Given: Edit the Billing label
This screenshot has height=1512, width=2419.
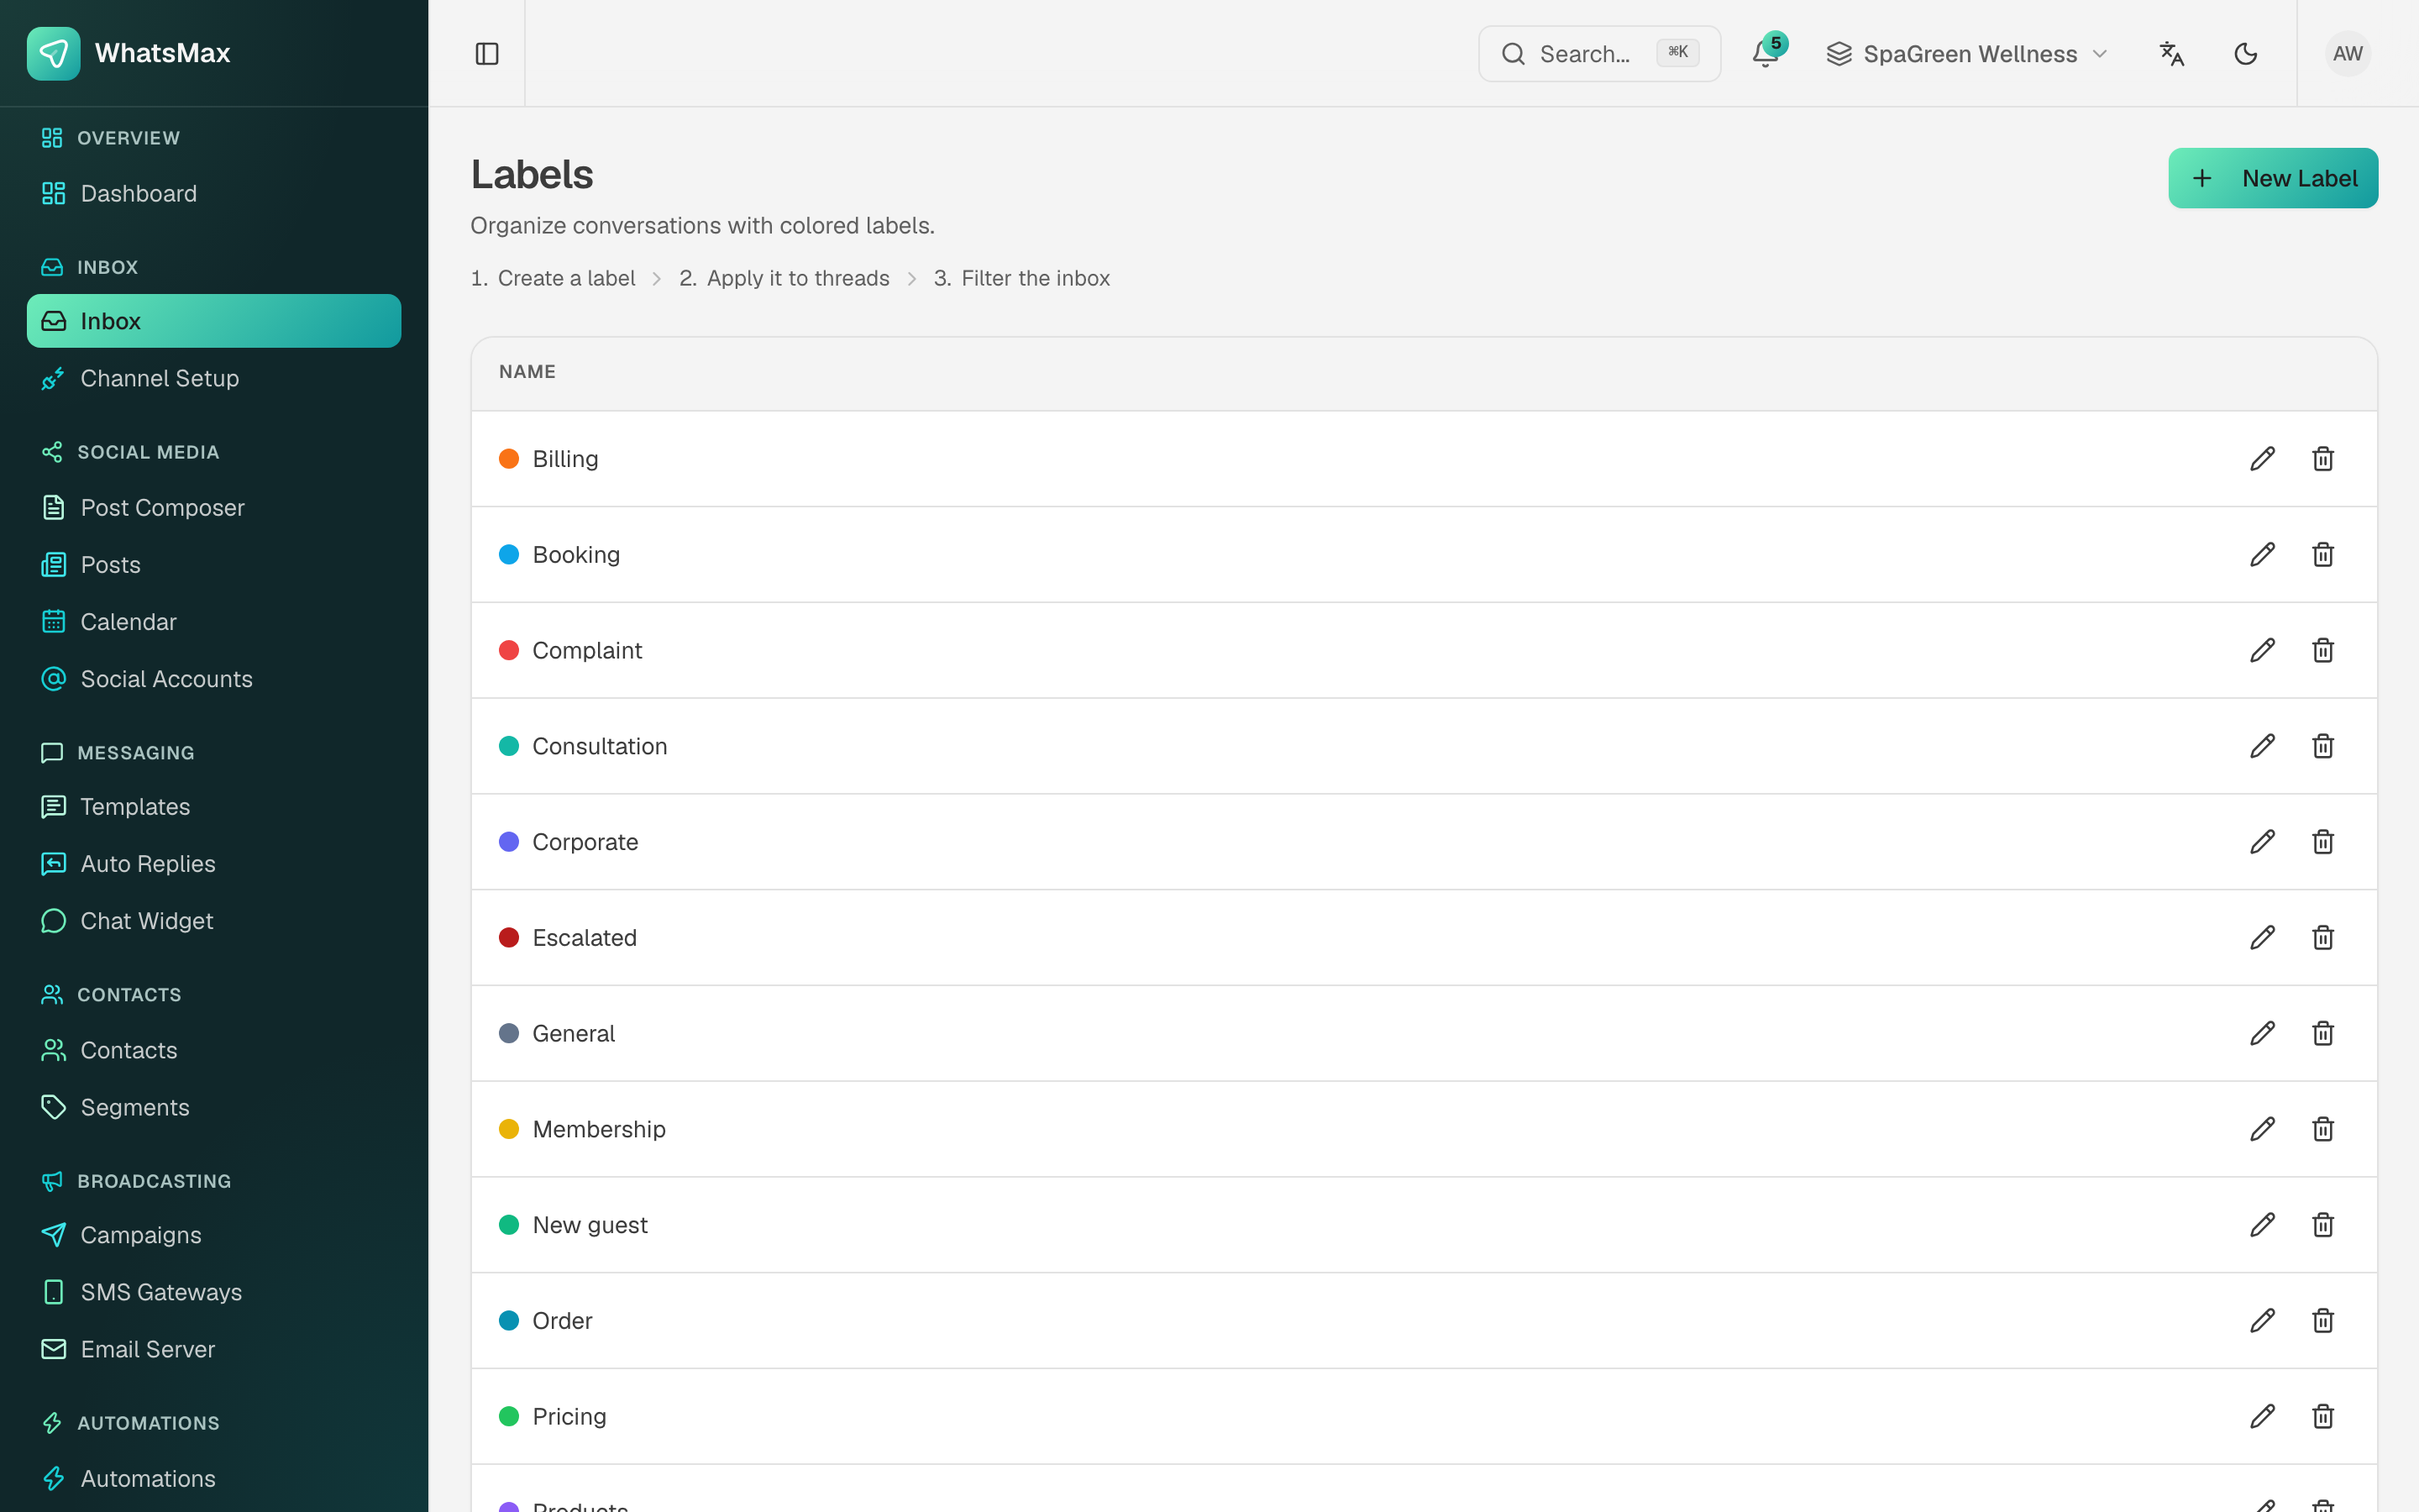Looking at the screenshot, I should pos(2263,459).
